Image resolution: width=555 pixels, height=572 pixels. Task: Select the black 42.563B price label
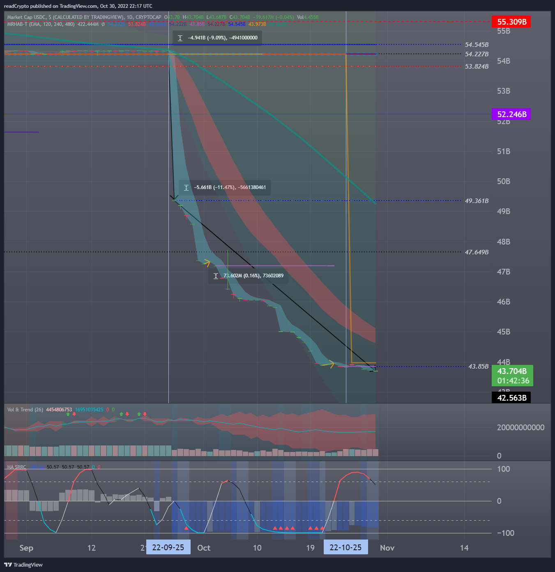511,398
